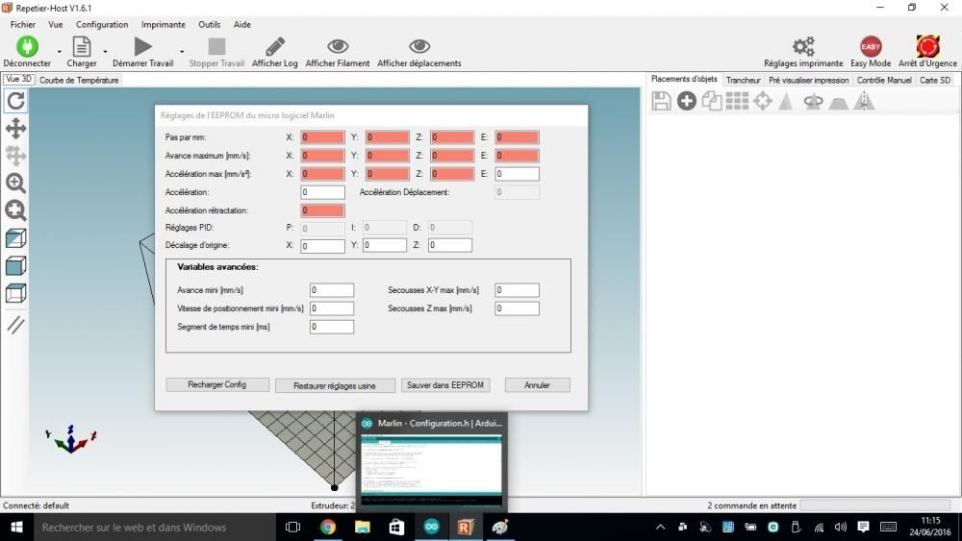
Task: Click Pas par mm X field
Action: [x=322, y=137]
